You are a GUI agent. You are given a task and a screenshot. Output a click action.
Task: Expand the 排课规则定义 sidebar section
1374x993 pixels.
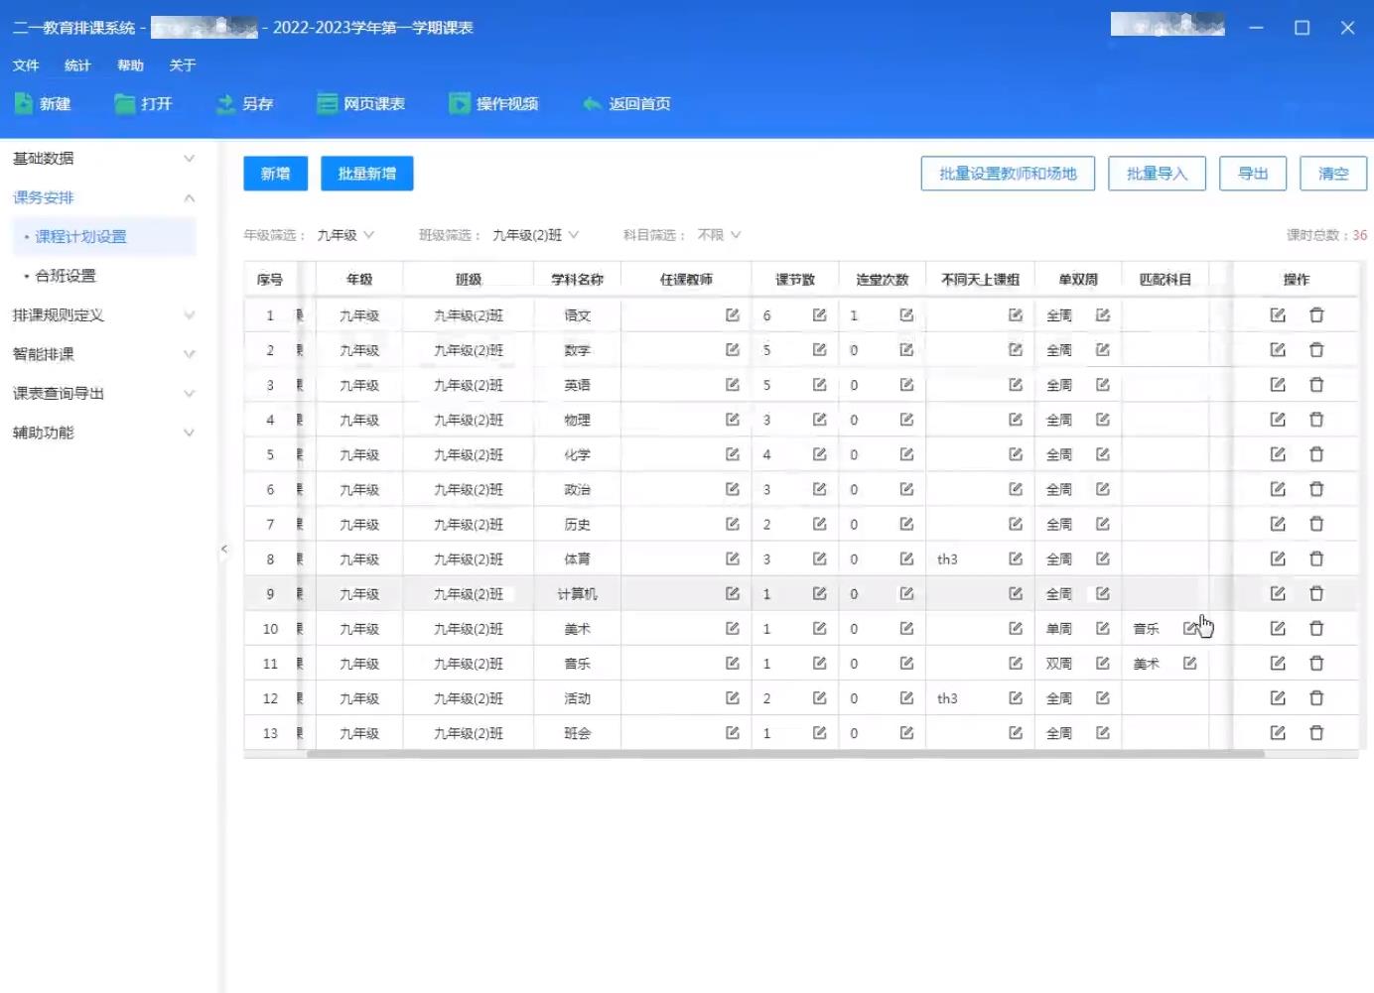point(103,315)
